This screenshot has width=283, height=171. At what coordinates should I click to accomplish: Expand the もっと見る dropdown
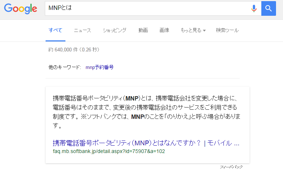coord(193,30)
